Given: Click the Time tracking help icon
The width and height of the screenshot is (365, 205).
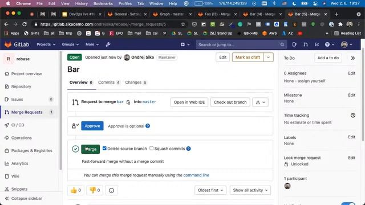Looking at the screenshot, I should pos(353,115).
